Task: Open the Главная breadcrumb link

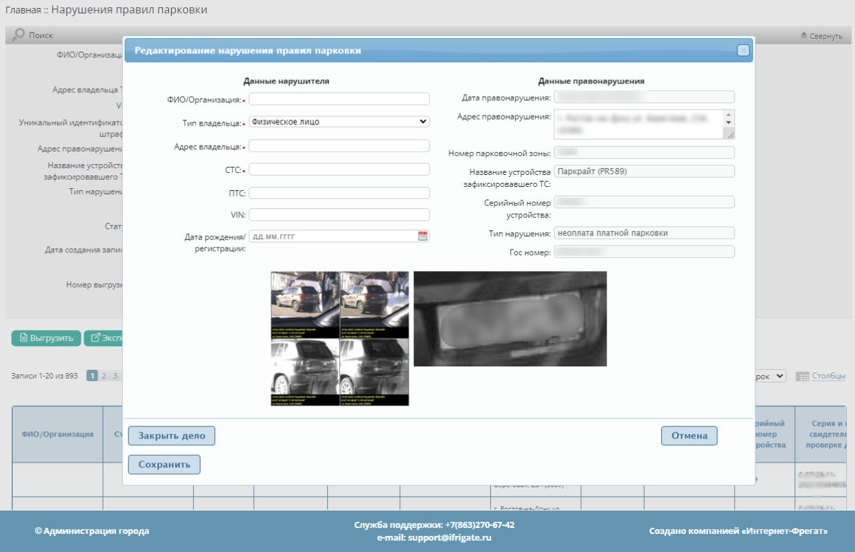Action: pyautogui.click(x=22, y=10)
